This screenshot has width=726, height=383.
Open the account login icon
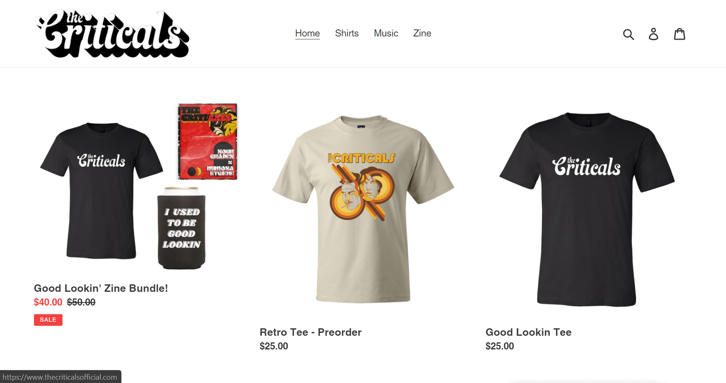654,34
